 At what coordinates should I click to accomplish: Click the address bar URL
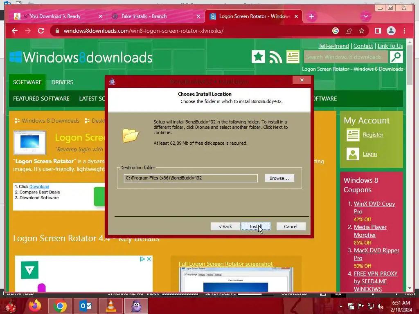coord(144,31)
